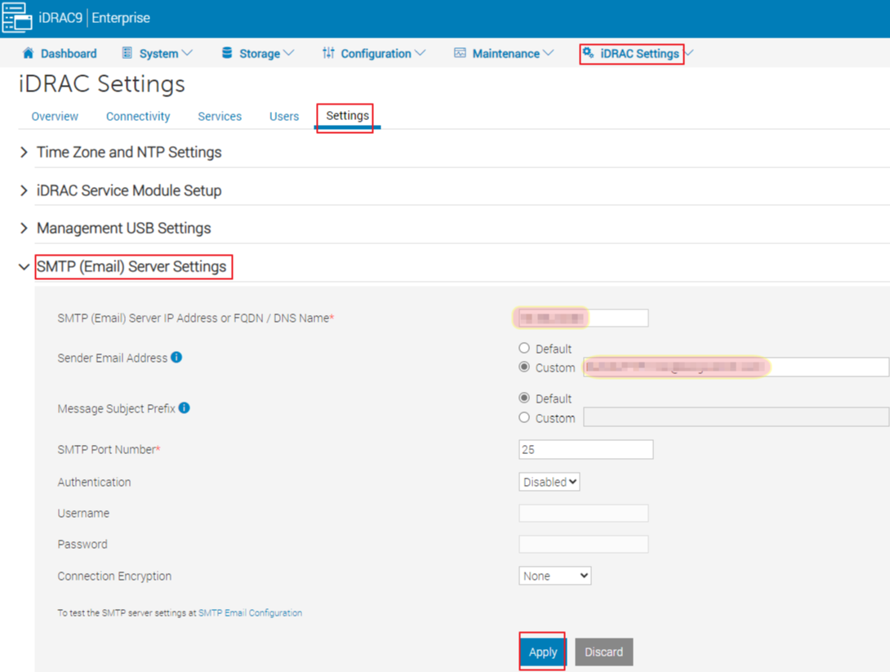This screenshot has height=672, width=890.
Task: Select the Settings tab
Action: click(347, 116)
